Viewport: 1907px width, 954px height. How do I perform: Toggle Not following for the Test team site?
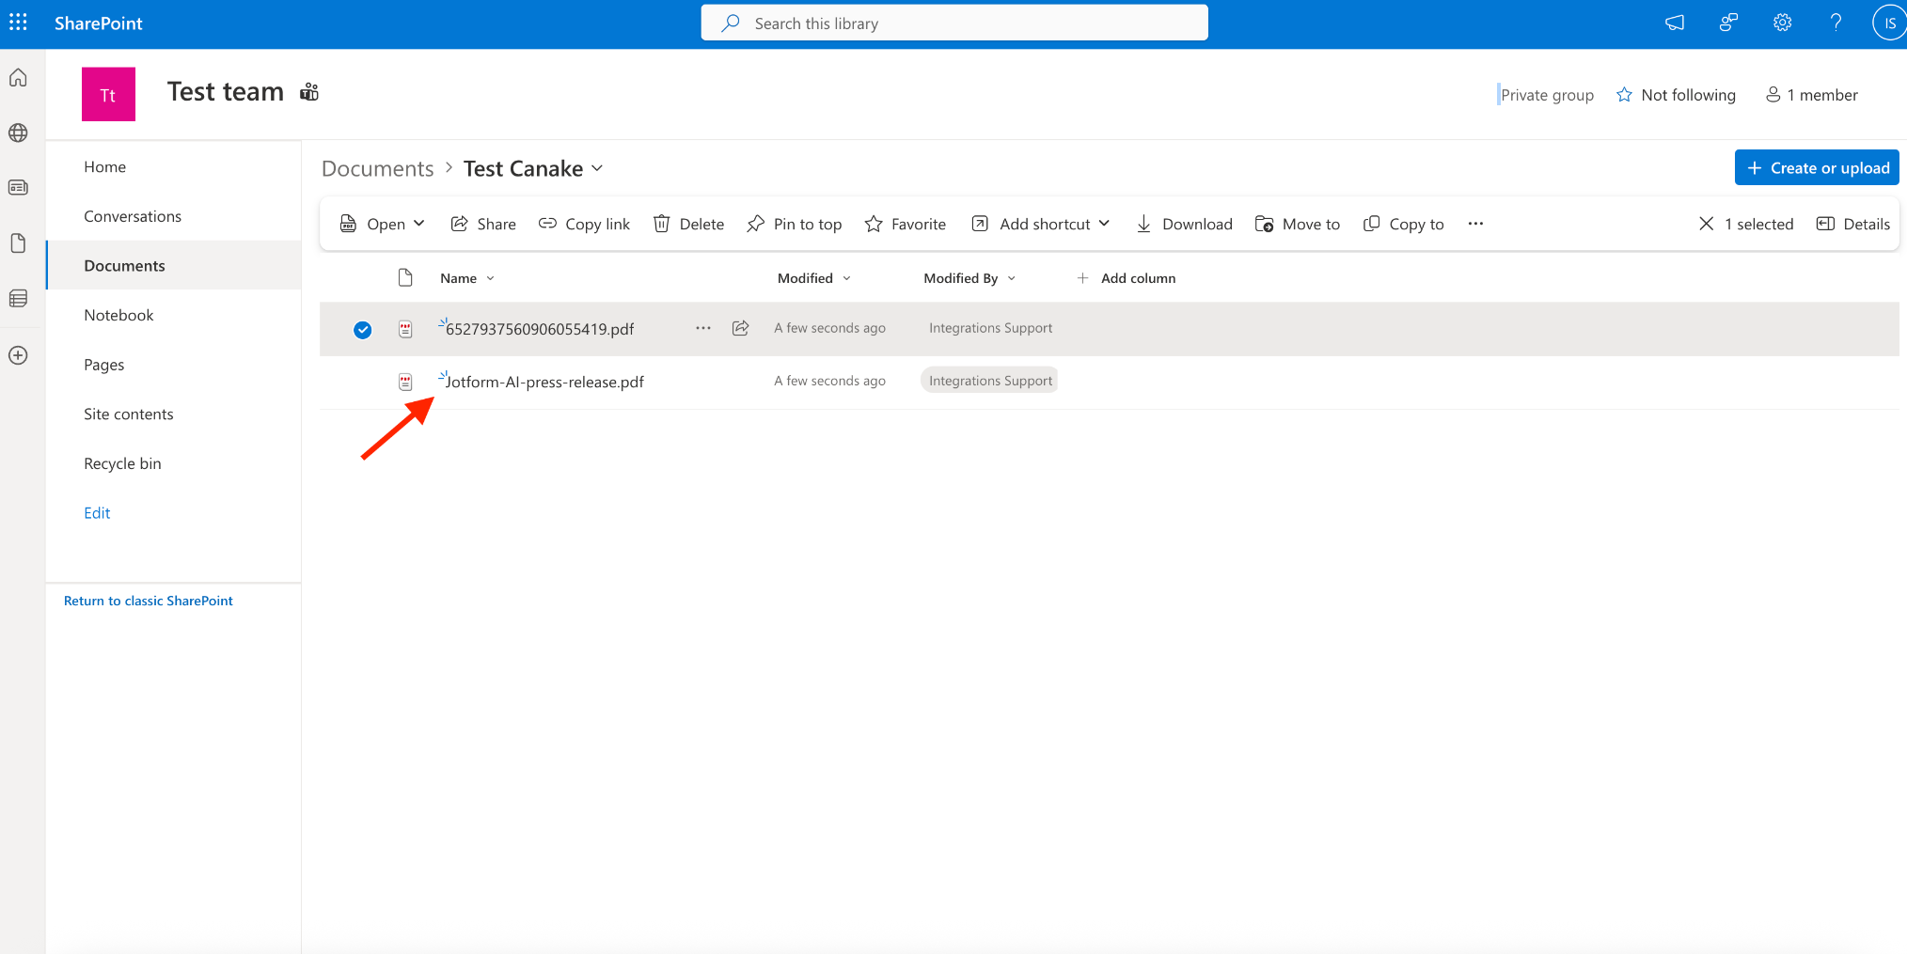[1677, 94]
